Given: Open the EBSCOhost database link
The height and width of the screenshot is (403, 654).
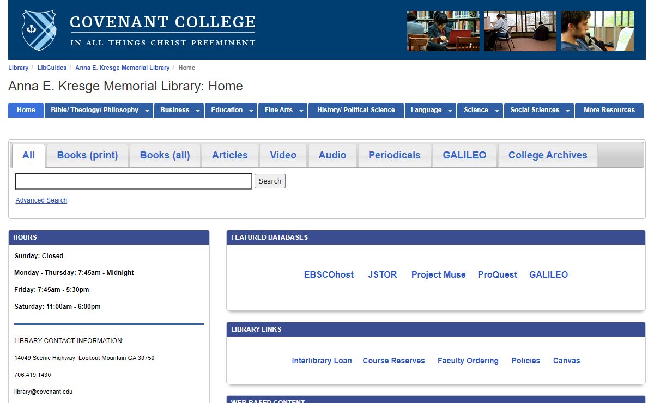Looking at the screenshot, I should click(x=329, y=275).
